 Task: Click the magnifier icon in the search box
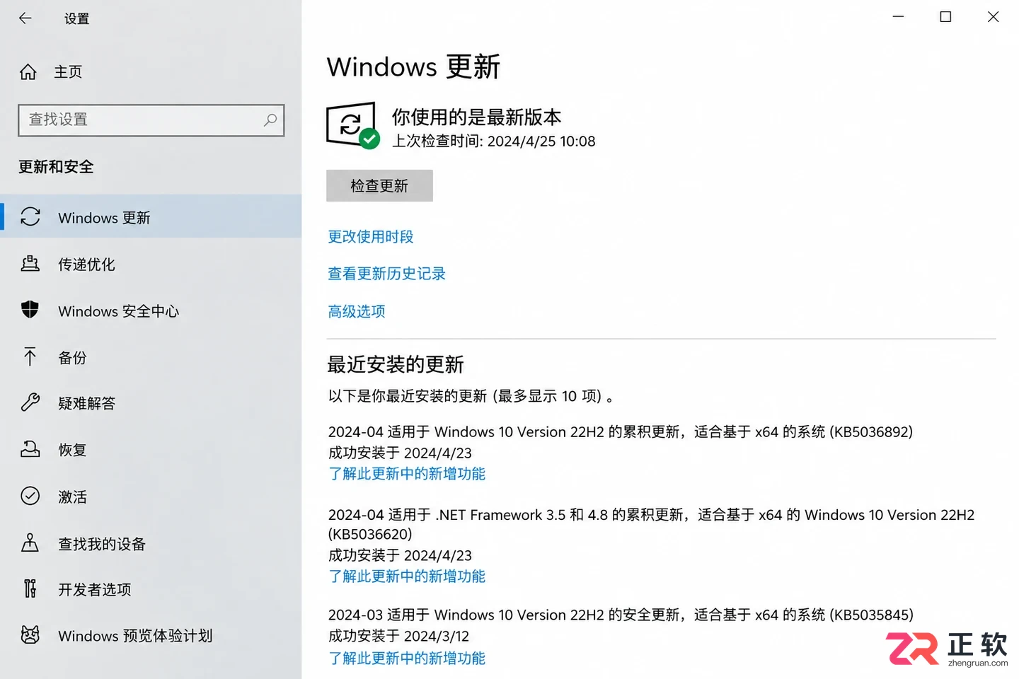[270, 120]
